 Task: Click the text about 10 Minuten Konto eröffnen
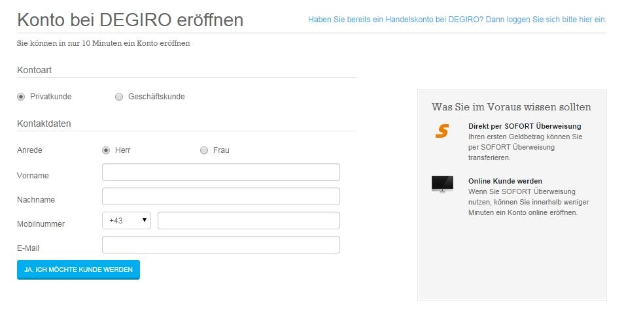point(103,43)
